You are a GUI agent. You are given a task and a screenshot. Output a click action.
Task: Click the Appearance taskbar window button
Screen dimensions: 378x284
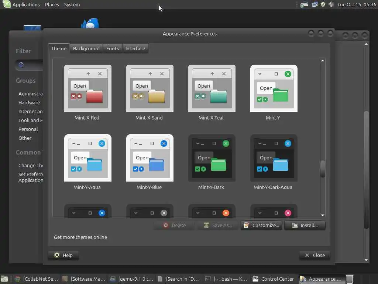[x=321, y=279]
